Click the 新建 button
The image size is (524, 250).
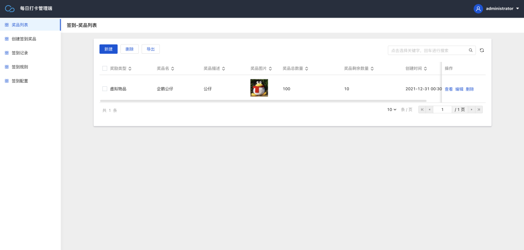pos(108,49)
